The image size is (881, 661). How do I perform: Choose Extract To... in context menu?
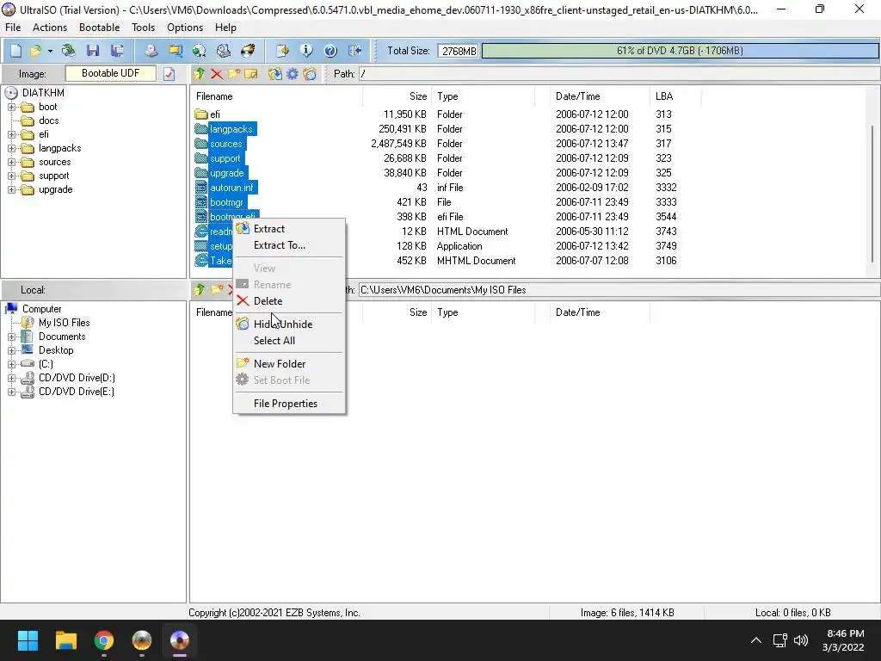[289, 245]
